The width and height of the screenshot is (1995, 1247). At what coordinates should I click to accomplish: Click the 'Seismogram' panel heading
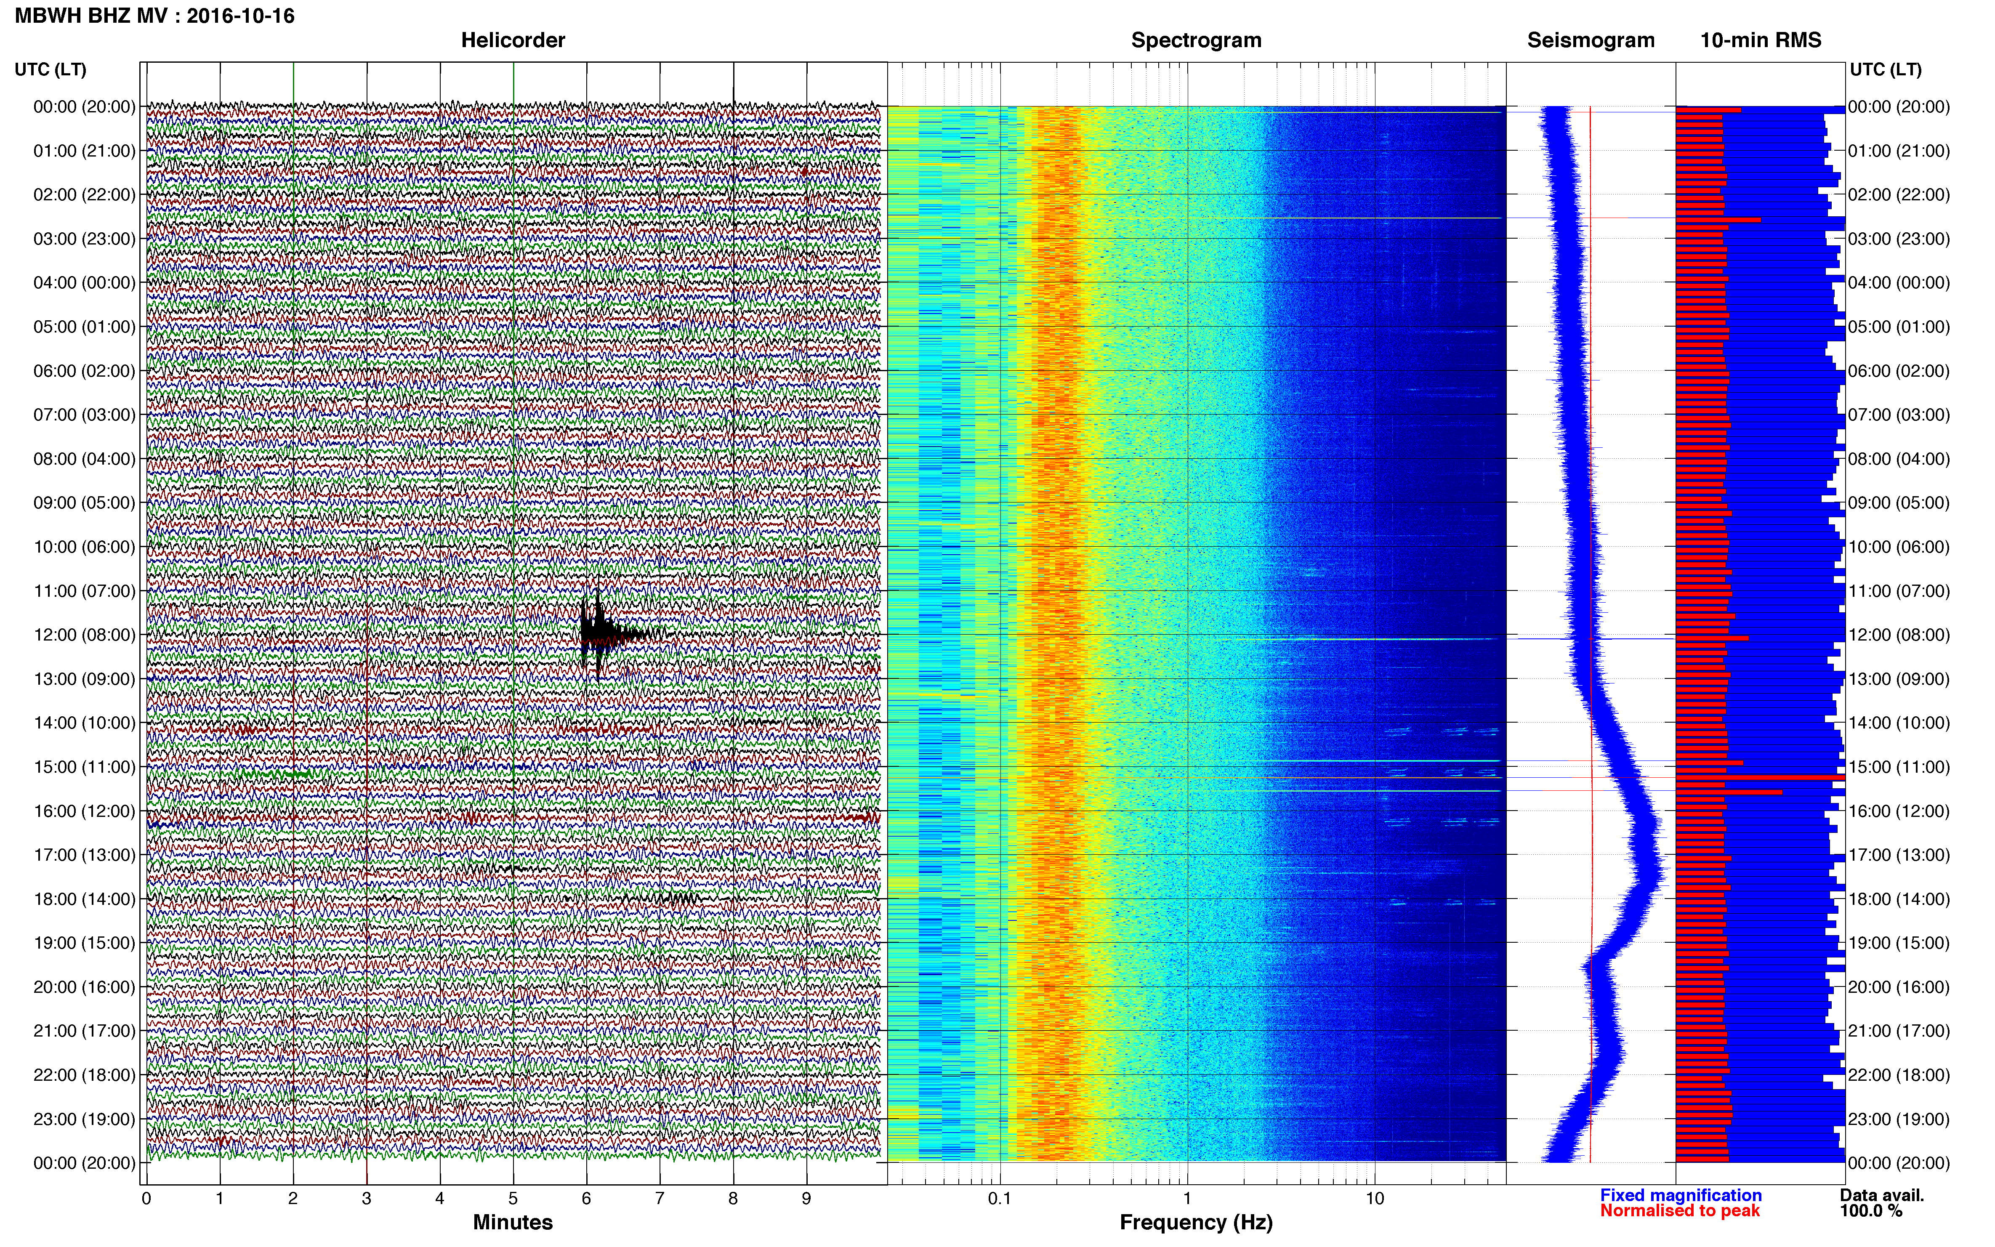click(x=1591, y=40)
